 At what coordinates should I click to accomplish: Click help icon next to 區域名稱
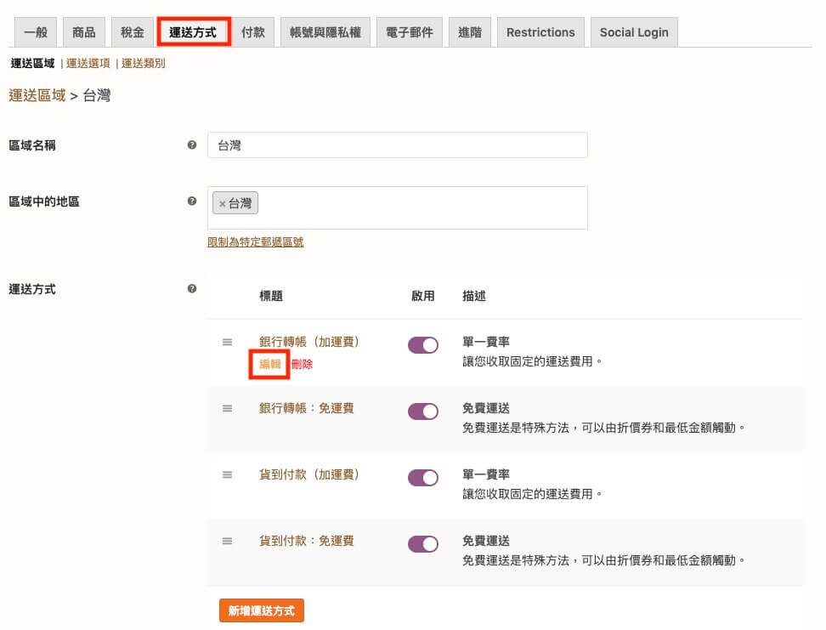[191, 145]
